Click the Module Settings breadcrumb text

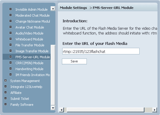(73, 8)
